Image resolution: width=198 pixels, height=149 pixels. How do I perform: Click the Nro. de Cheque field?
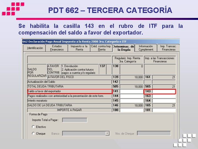point(154,133)
